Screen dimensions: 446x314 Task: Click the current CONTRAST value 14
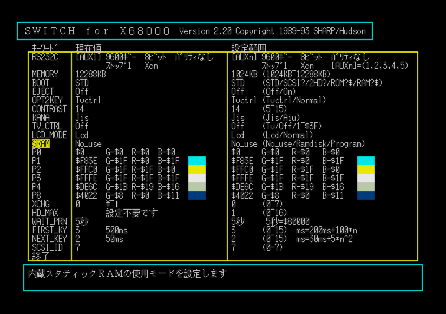click(80, 109)
